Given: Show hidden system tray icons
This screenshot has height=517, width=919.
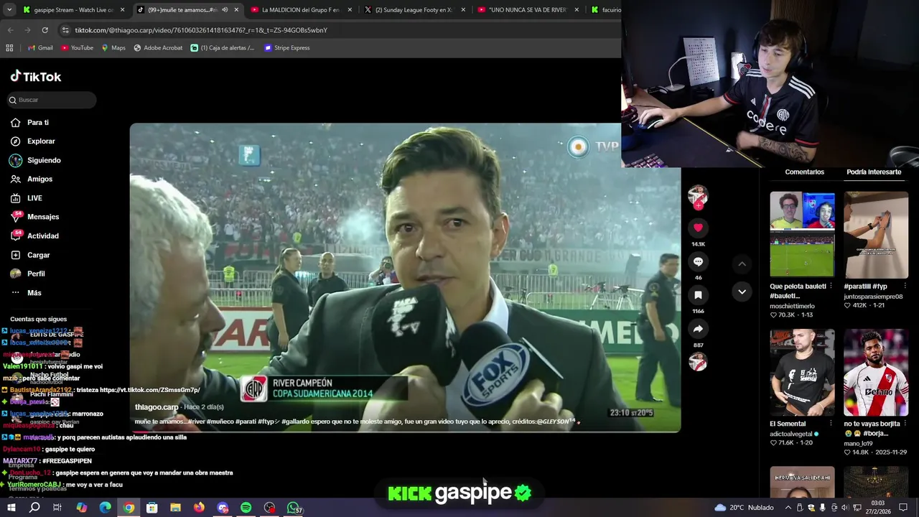Looking at the screenshot, I should tap(788, 508).
